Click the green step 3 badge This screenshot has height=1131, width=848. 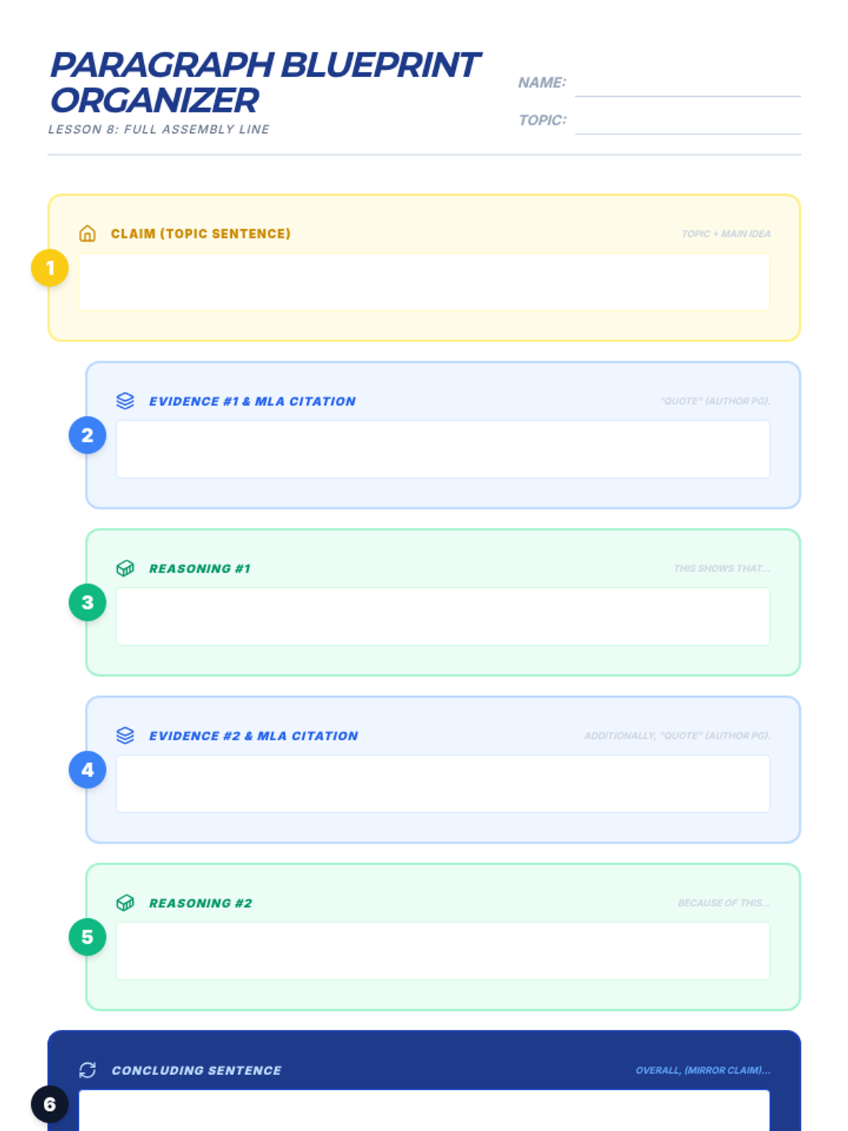[88, 602]
